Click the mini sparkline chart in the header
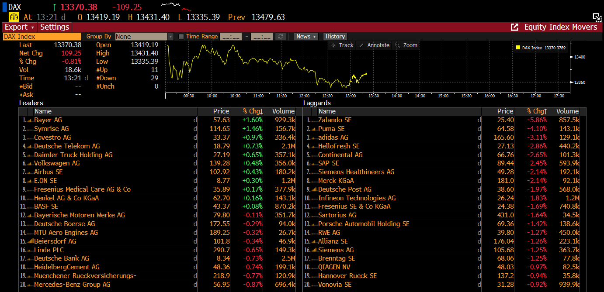The height and width of the screenshot is (292, 604). [x=176, y=7]
